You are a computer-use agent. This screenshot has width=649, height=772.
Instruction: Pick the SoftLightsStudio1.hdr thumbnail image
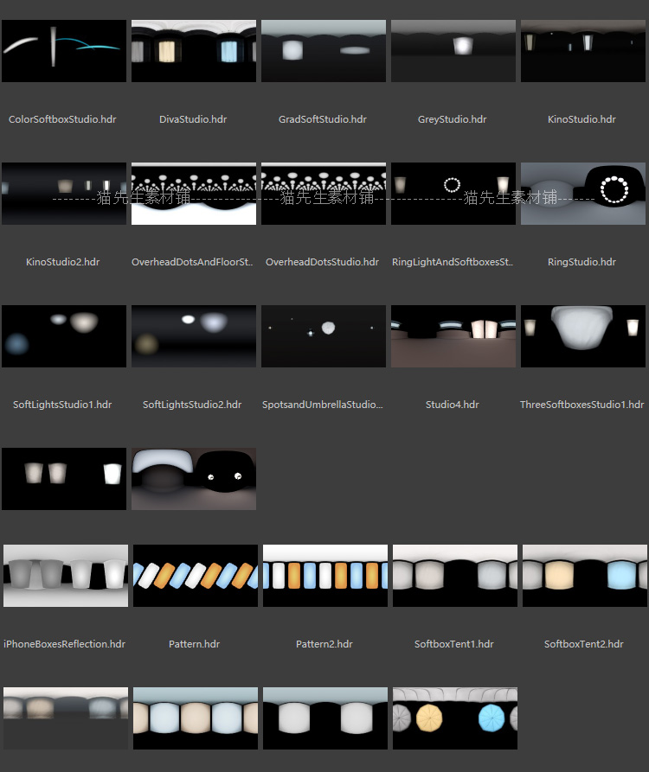point(64,336)
